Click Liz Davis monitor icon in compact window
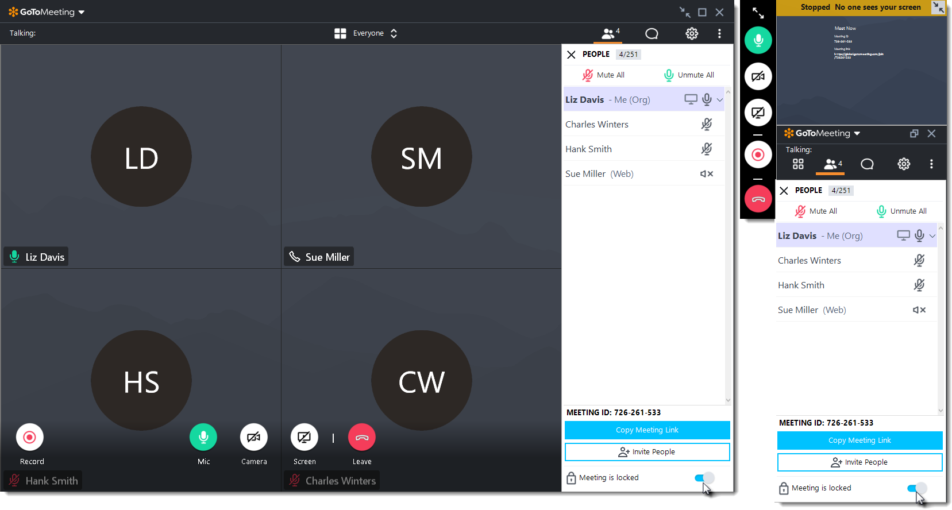The height and width of the screenshot is (510, 952). (903, 235)
